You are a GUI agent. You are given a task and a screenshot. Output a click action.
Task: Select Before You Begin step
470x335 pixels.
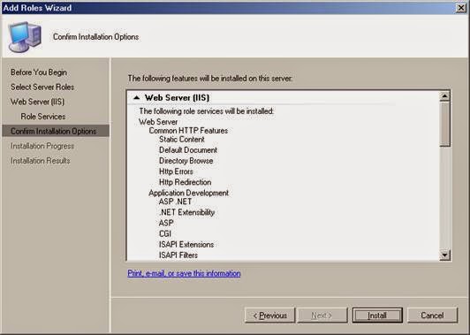click(x=39, y=72)
